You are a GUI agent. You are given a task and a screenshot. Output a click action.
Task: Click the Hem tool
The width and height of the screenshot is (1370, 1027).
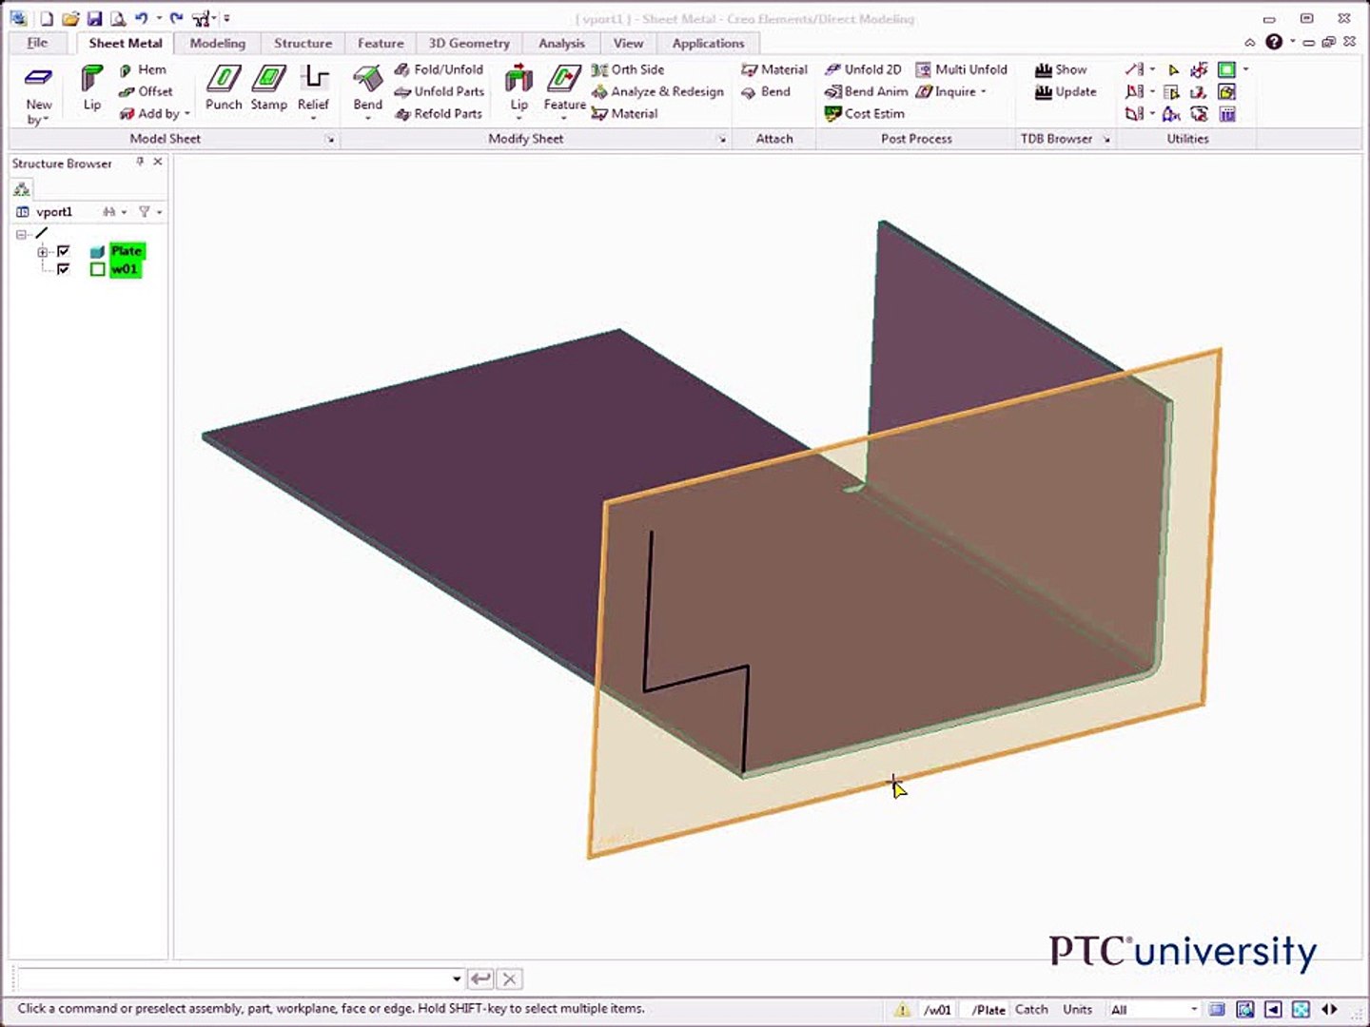click(x=143, y=69)
